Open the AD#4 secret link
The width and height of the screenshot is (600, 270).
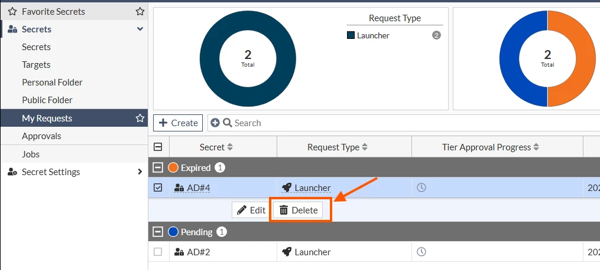coord(198,187)
